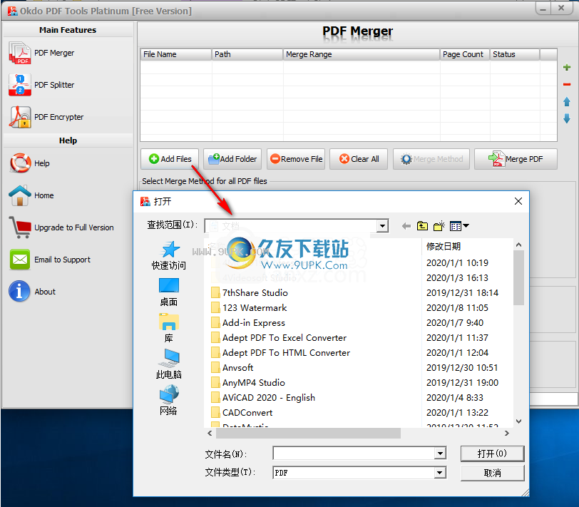The image size is (579, 507).
Task: Go to Home in the sidebar
Action: tap(31, 195)
